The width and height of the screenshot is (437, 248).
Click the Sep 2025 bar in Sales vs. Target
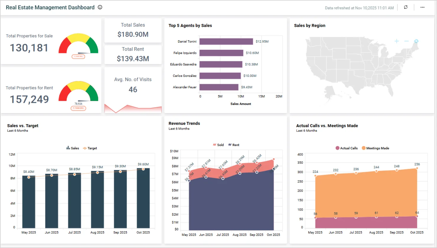120,199
